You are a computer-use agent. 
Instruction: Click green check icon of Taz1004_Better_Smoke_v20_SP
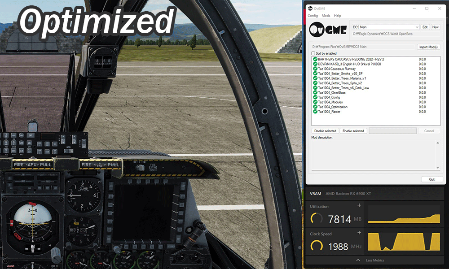pyautogui.click(x=315, y=74)
